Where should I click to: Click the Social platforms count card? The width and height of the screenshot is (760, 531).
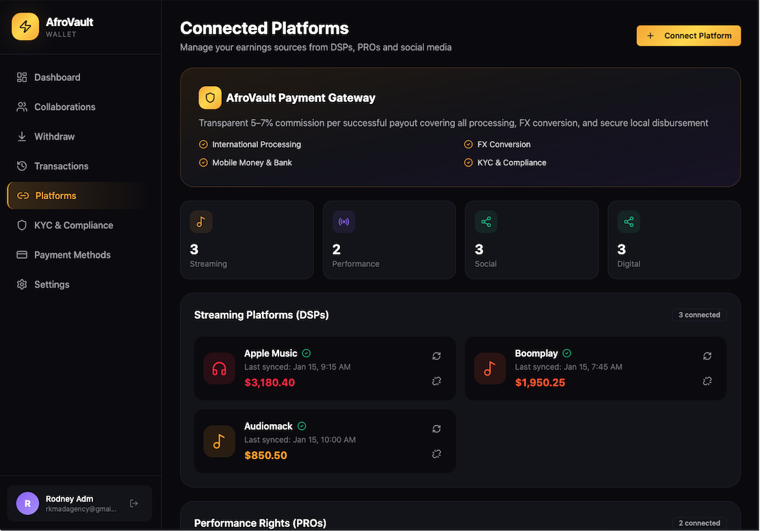pos(531,239)
